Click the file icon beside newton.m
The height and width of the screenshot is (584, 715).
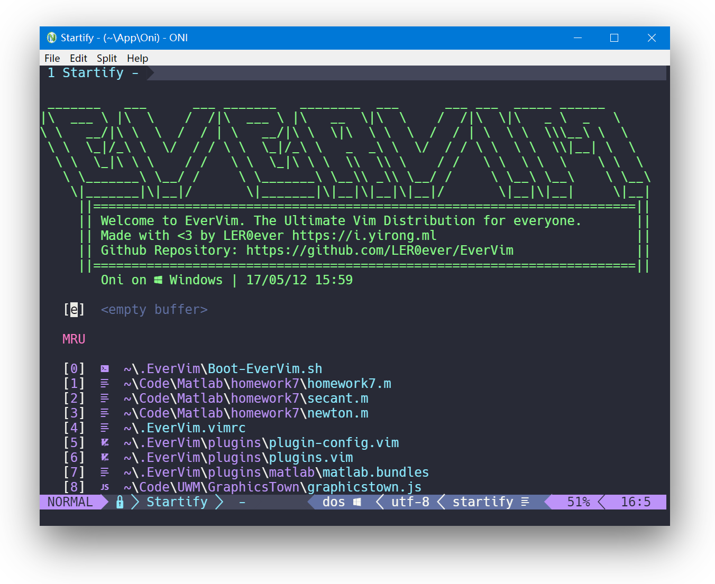pos(105,413)
